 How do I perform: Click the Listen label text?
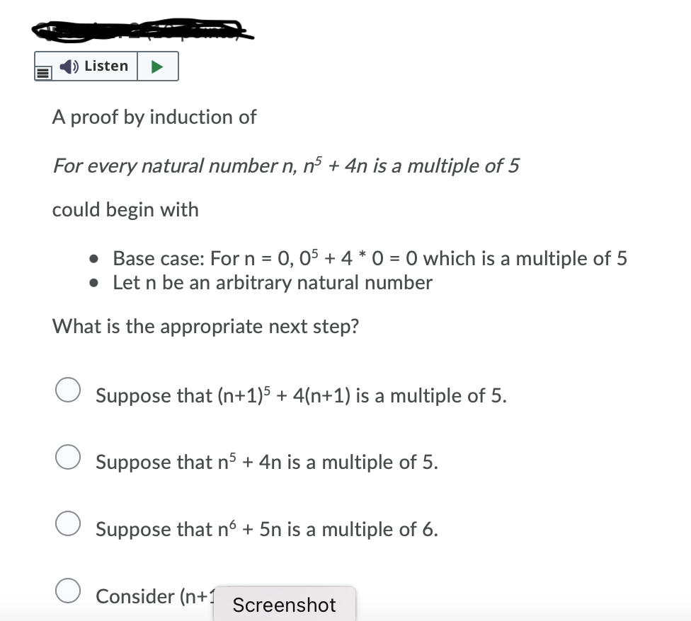[105, 65]
